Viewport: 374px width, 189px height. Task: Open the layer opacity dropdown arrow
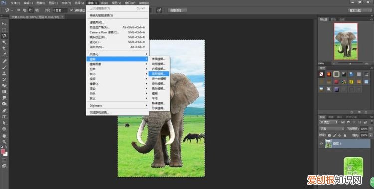pos(370,129)
